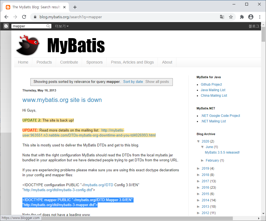Reload the page with the refresh icon
This screenshot has height=221, width=266.
[x=24, y=17]
